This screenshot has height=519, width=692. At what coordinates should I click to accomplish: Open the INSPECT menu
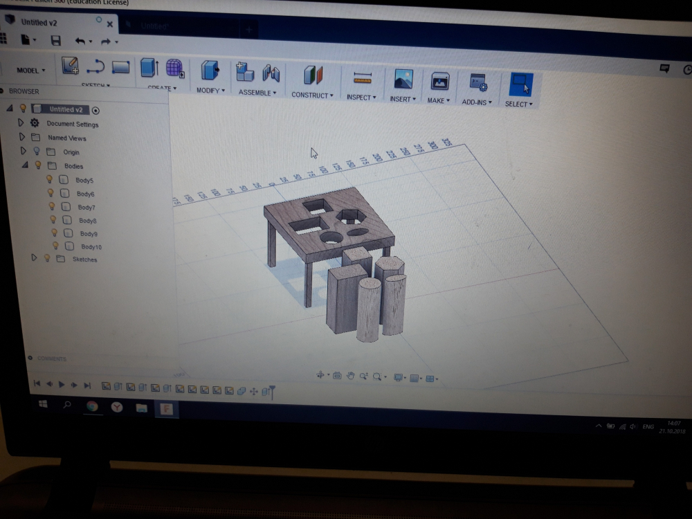click(x=361, y=98)
